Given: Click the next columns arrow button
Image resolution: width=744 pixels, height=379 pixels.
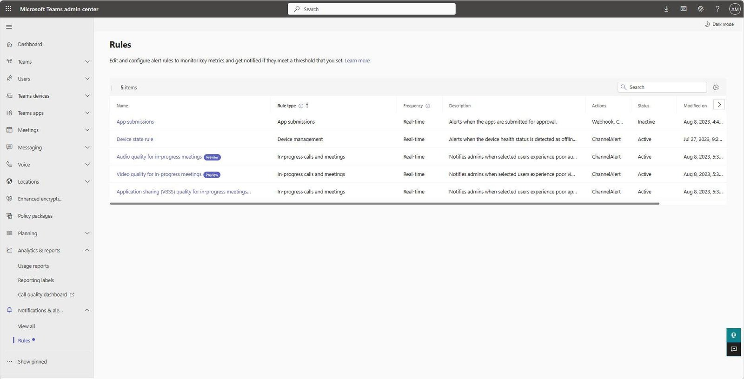Looking at the screenshot, I should (x=719, y=105).
